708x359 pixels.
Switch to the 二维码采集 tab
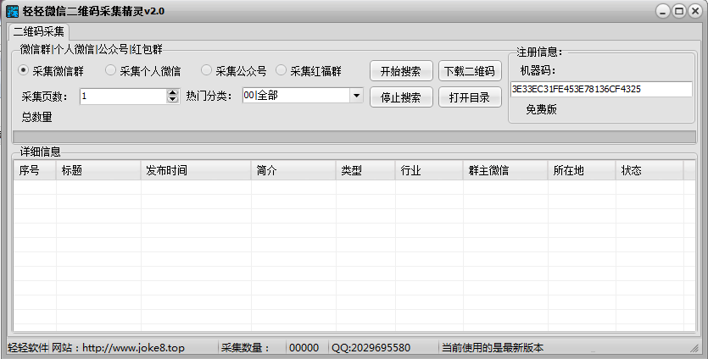tap(39, 31)
